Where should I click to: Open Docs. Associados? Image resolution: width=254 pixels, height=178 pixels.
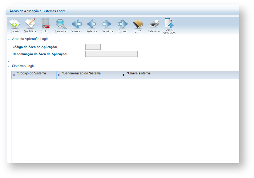pyautogui.click(x=169, y=26)
